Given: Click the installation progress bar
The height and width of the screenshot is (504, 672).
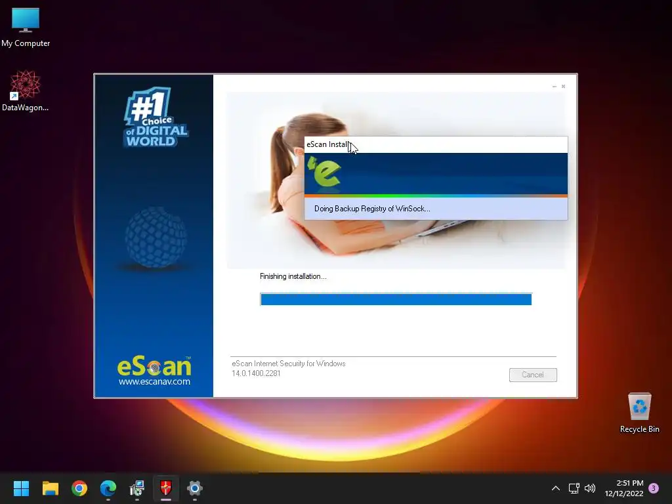Looking at the screenshot, I should (396, 299).
